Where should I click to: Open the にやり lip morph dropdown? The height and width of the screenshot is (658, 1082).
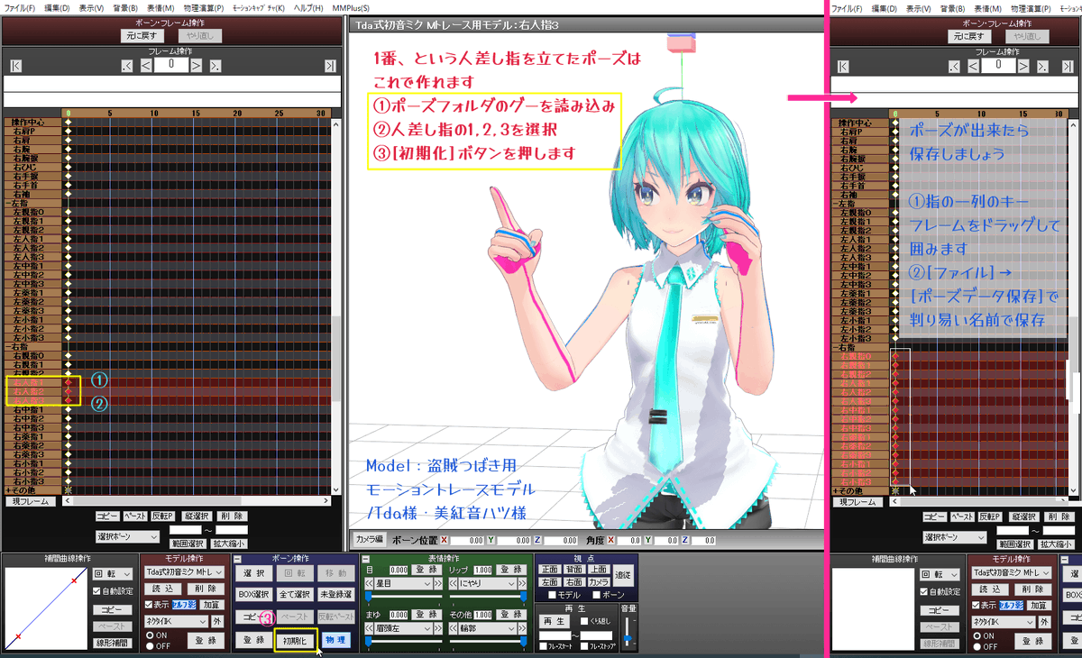coord(490,583)
